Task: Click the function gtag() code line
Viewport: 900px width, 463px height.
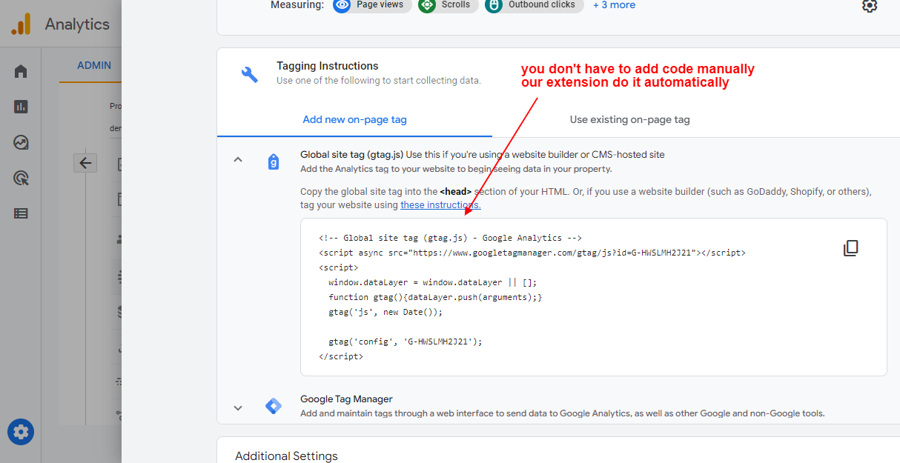Action: [x=435, y=297]
